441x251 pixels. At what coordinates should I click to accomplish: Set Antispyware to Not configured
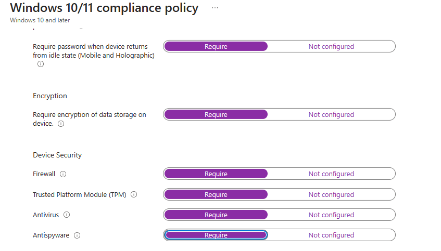pos(331,235)
